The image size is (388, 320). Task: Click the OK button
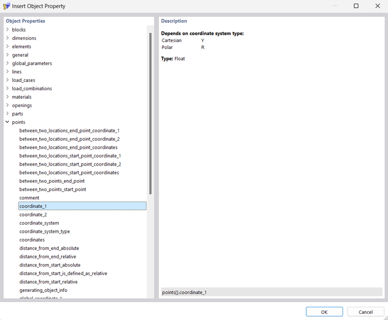coord(324,312)
